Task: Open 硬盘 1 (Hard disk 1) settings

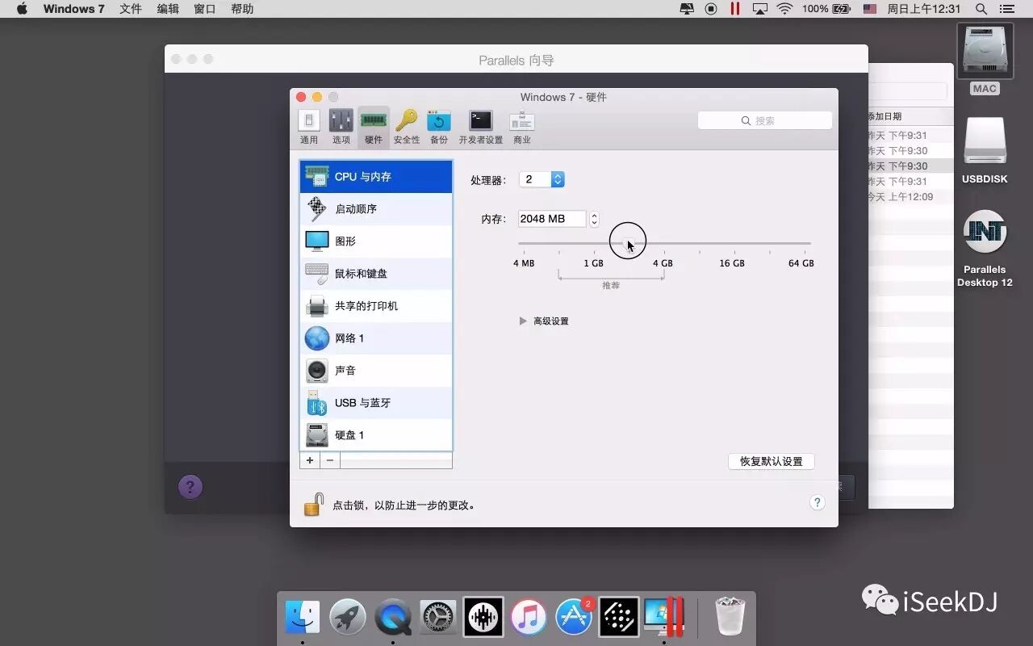Action: coord(376,435)
